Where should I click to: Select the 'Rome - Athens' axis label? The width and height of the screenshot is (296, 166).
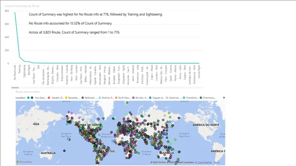click(175, 73)
